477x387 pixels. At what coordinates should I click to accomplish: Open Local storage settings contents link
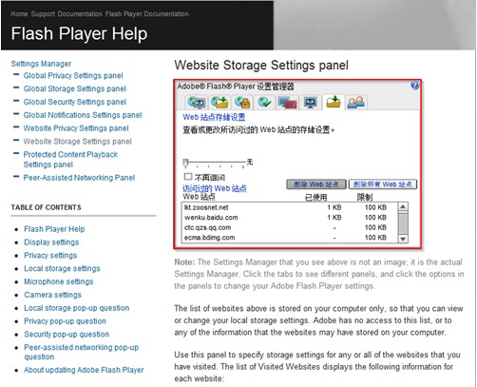[62, 268]
